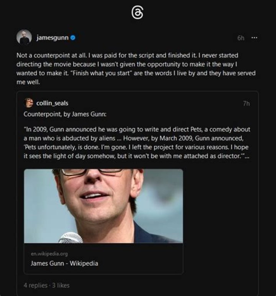The image size is (276, 296).
Task: Open jamesgunn's profile avatar
Action: [24, 38]
